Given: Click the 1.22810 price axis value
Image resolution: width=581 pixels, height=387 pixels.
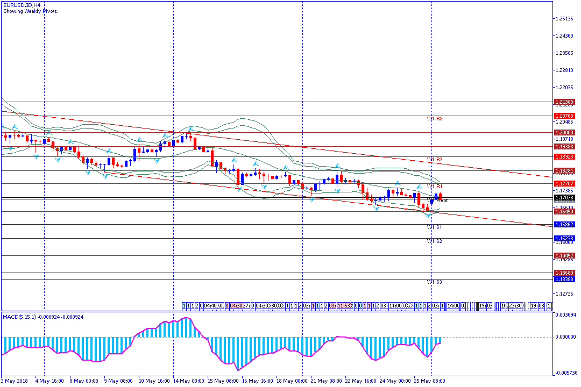Looking at the screenshot, I should 565,70.
